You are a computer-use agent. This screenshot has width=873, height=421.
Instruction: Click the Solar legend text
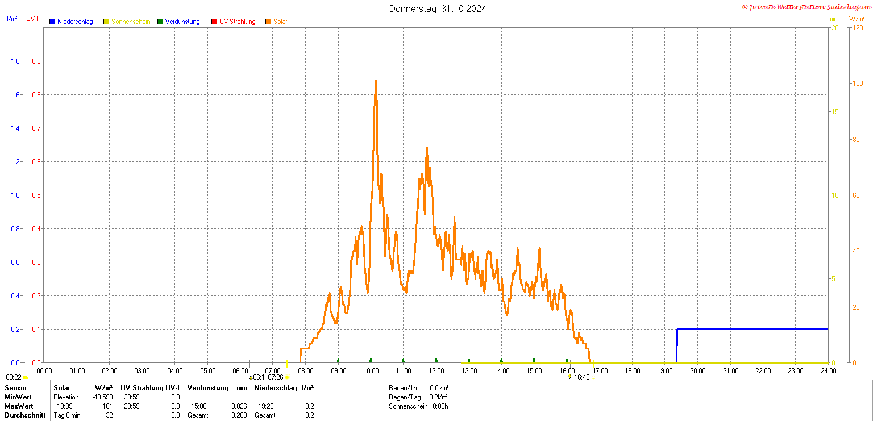pos(280,22)
